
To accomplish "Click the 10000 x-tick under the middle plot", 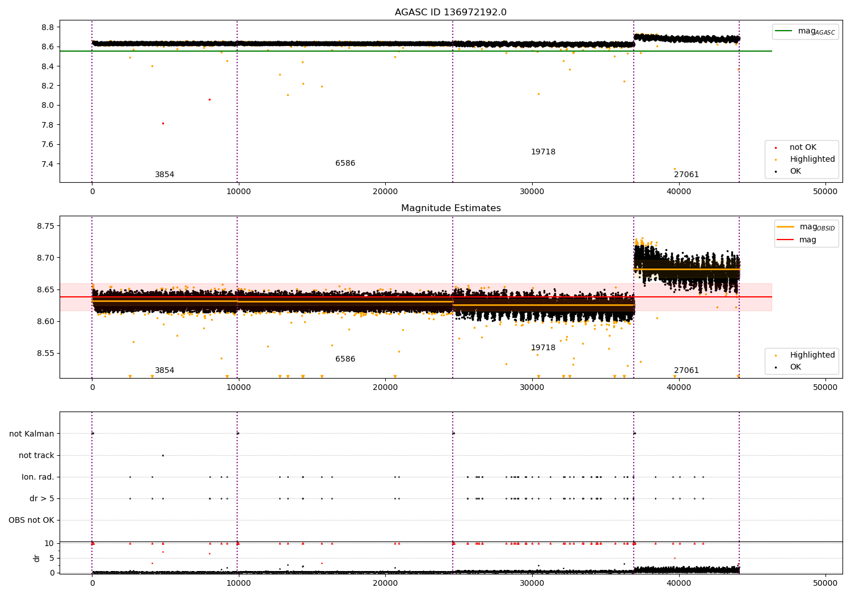I will 239,388.
